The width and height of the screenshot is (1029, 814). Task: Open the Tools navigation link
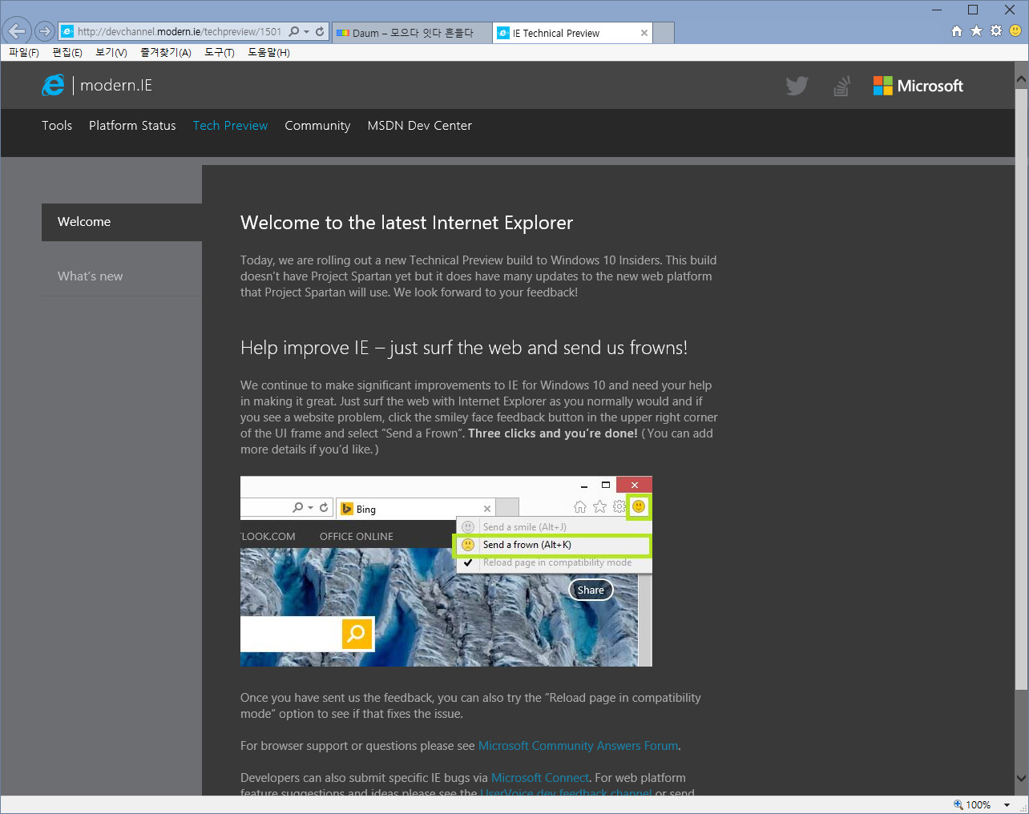tap(57, 126)
